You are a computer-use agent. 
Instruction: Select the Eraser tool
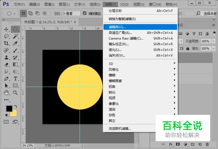click(x=6, y=65)
